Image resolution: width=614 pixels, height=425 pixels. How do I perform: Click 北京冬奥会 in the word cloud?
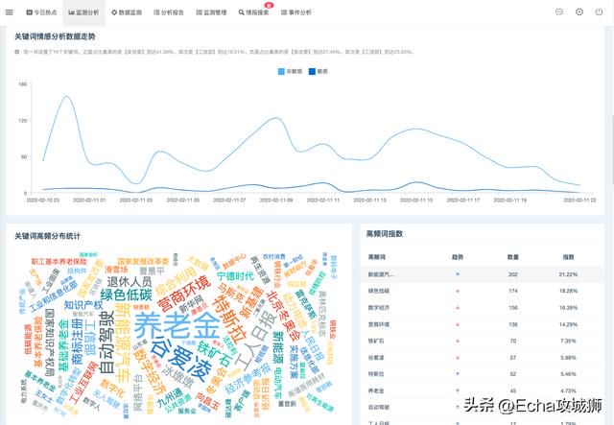282,316
